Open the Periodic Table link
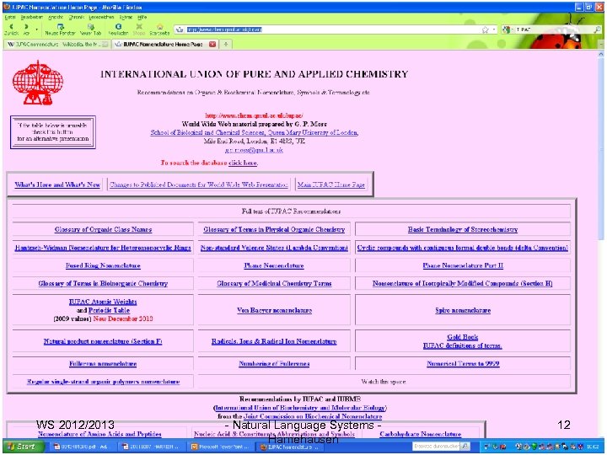The width and height of the screenshot is (607, 455). [109, 310]
